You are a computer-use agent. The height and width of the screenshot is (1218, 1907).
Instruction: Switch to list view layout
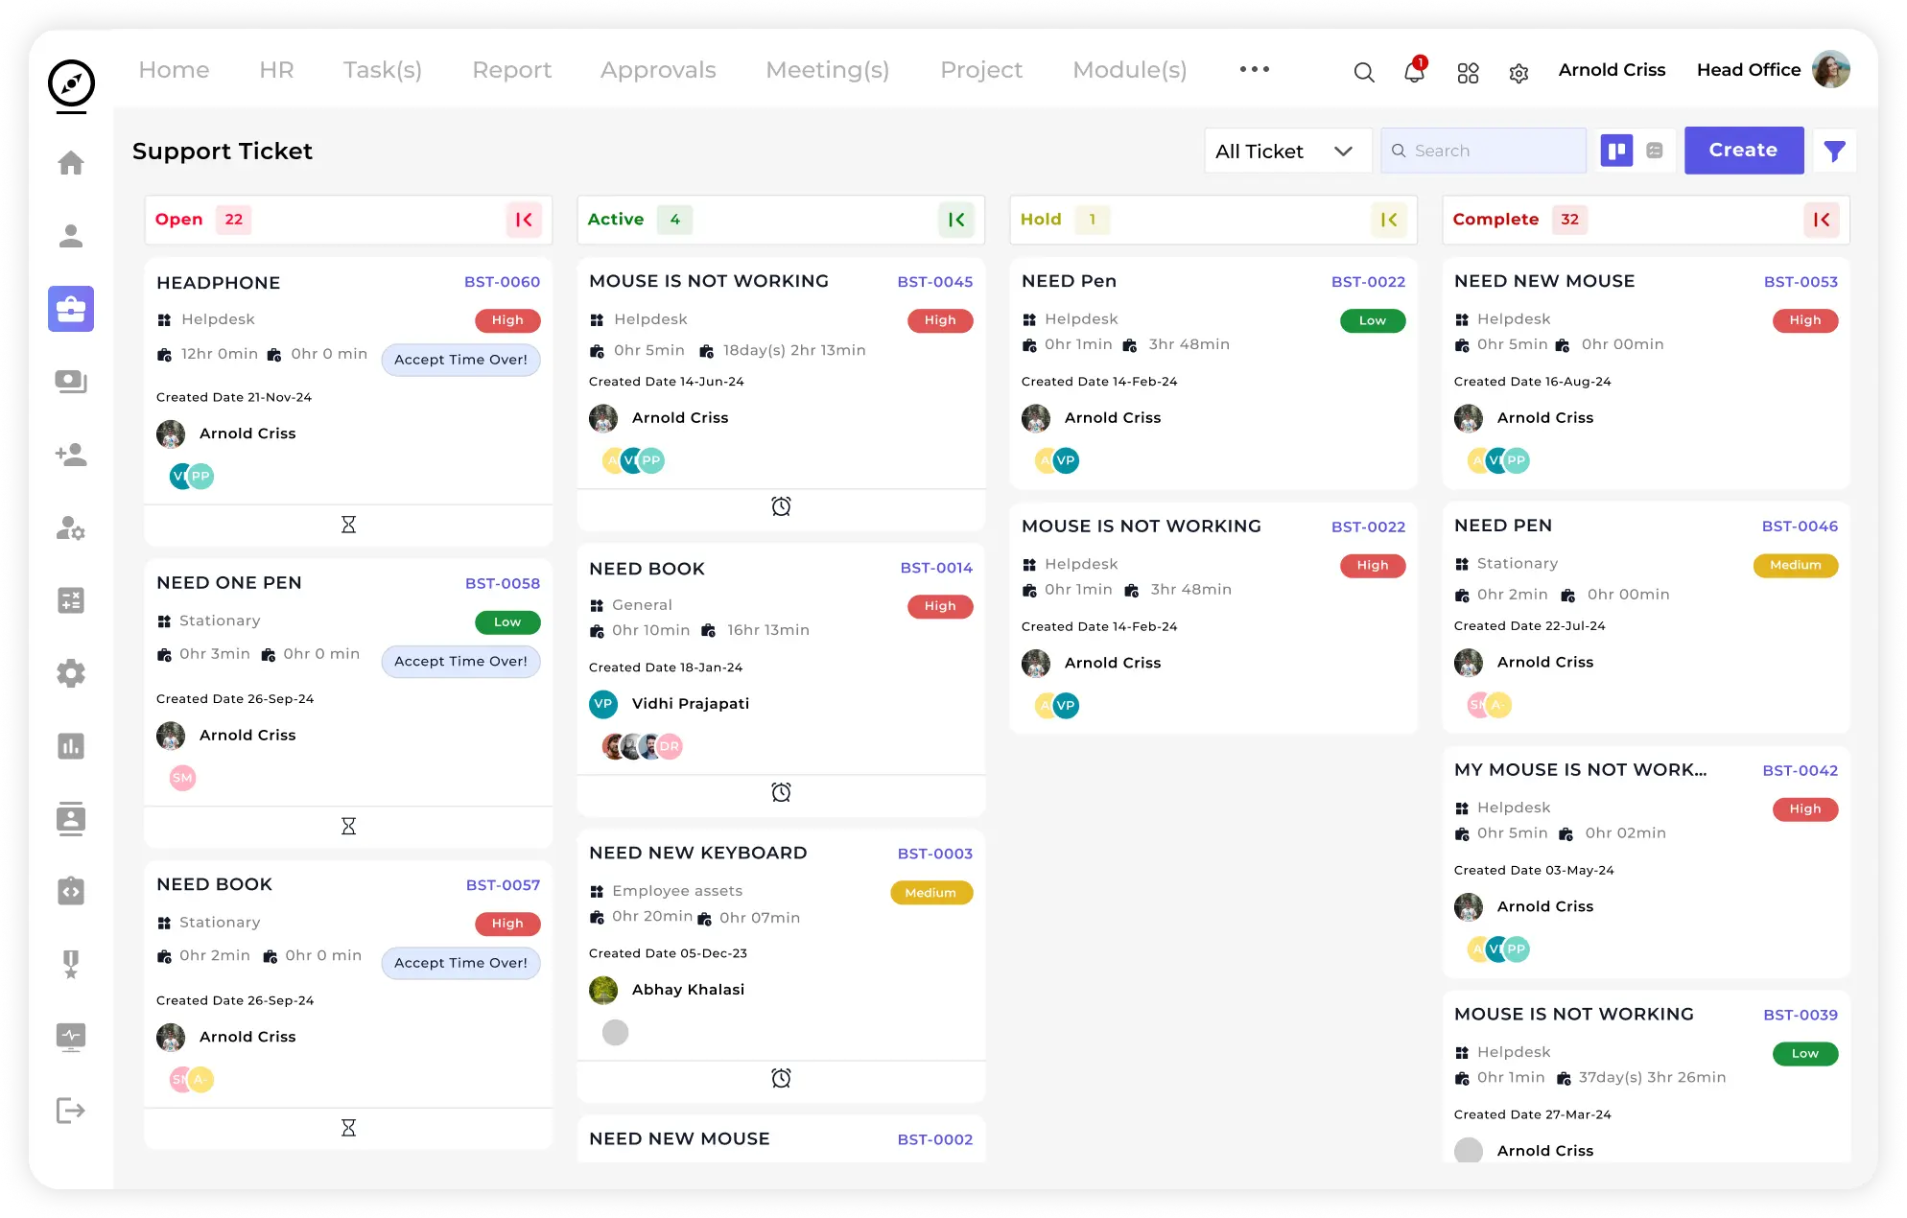(1654, 150)
